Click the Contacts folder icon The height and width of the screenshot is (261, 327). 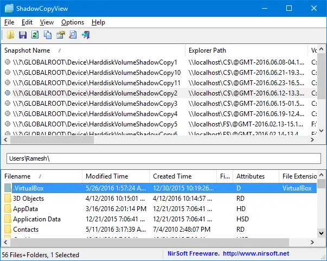[8, 230]
